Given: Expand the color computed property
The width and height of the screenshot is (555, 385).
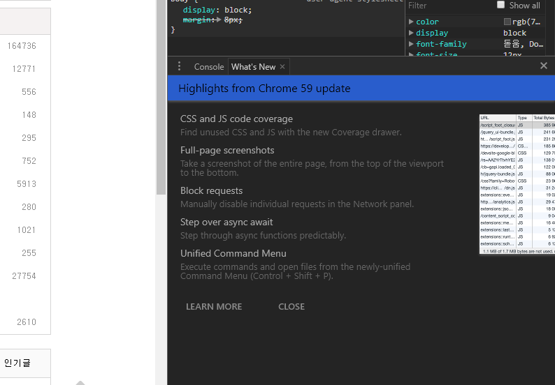Looking at the screenshot, I should pos(411,22).
